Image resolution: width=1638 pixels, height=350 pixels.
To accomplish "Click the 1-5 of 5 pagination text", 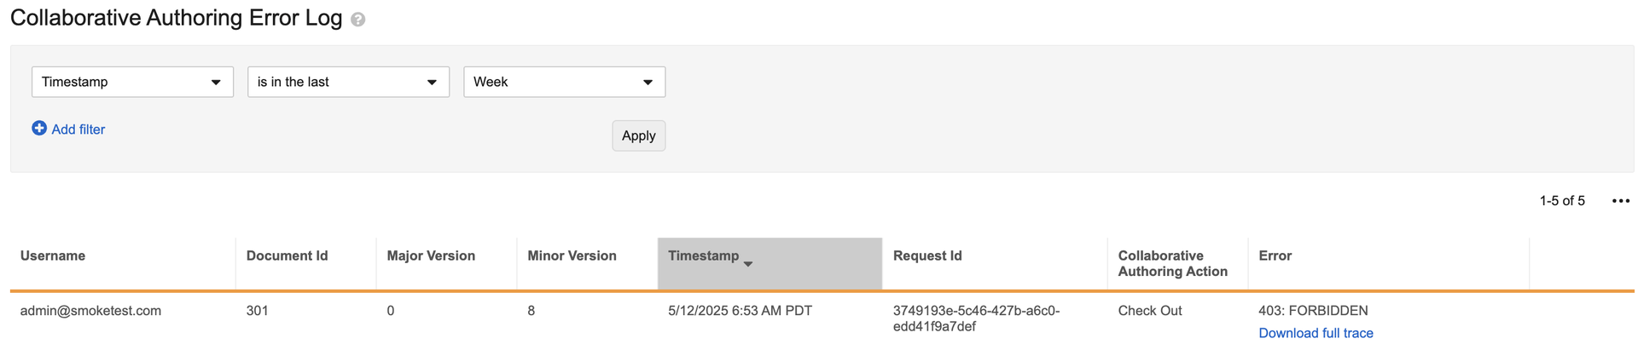I will click(x=1562, y=201).
